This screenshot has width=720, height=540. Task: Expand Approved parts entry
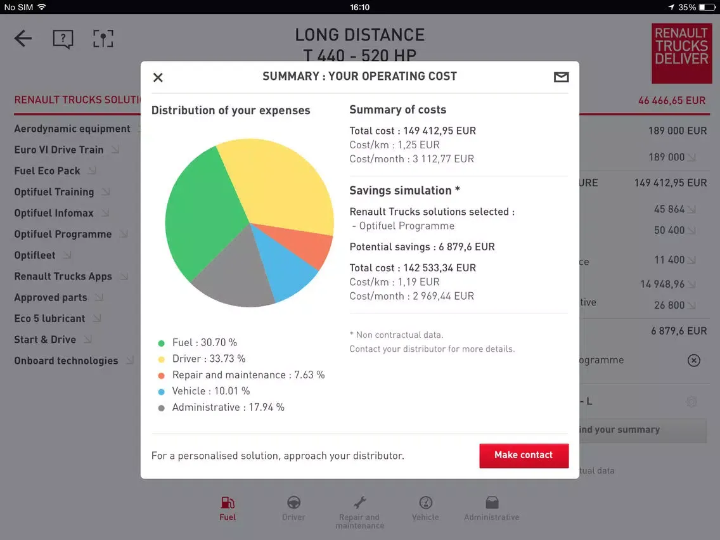pyautogui.click(x=58, y=297)
